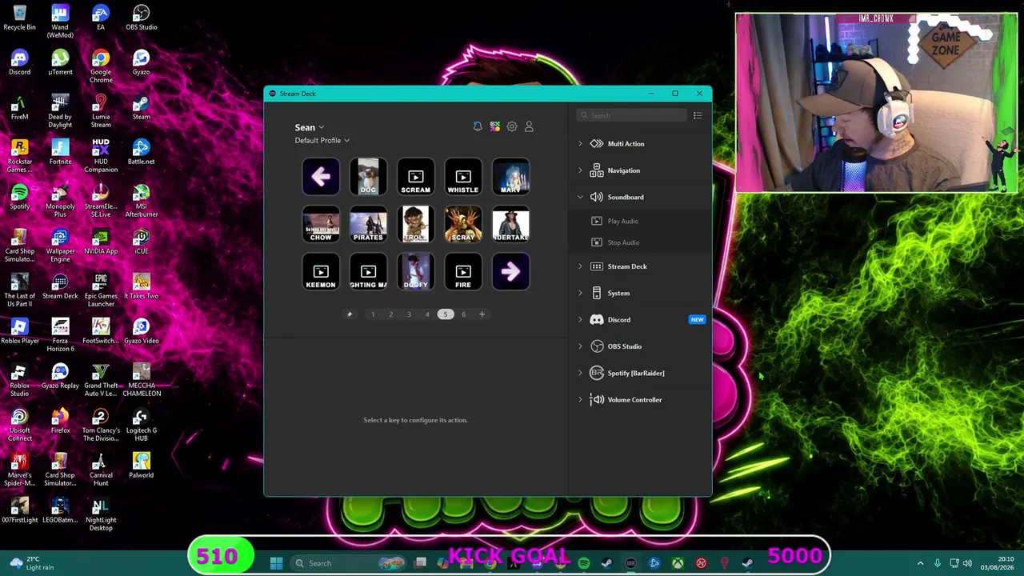
Task: Show hidden system tray icons
Action: [920, 563]
